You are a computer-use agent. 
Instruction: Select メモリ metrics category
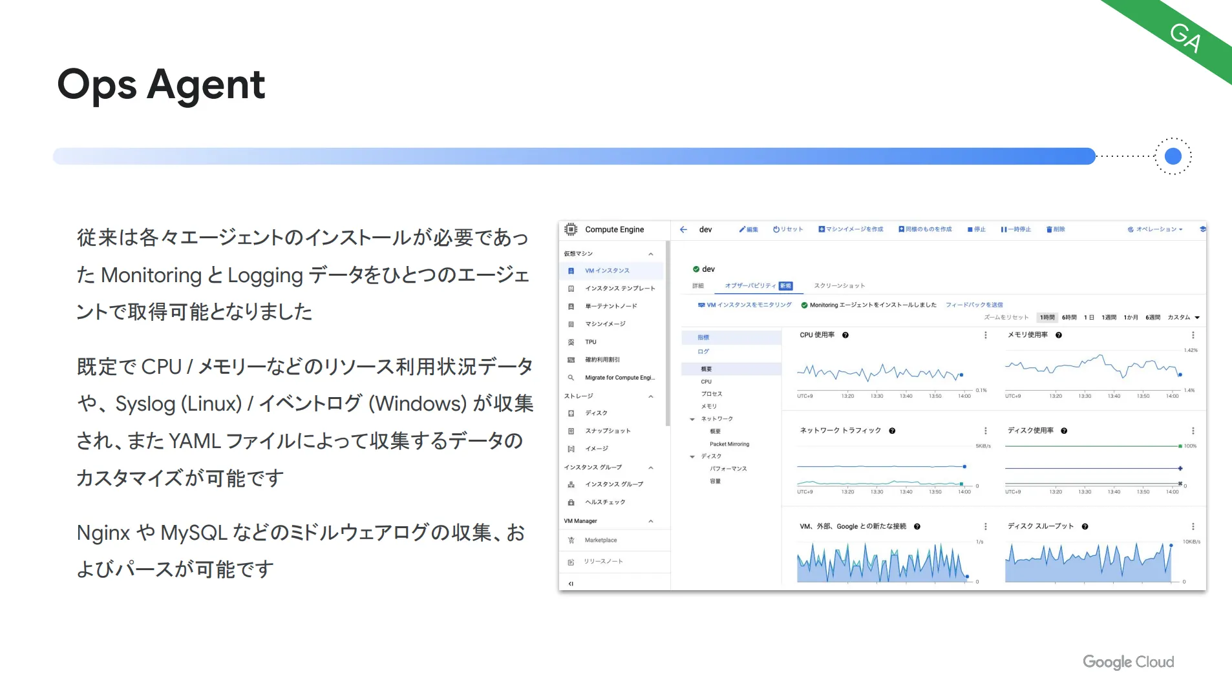709,407
